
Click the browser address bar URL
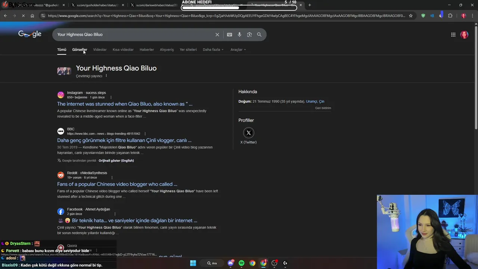coord(226,16)
